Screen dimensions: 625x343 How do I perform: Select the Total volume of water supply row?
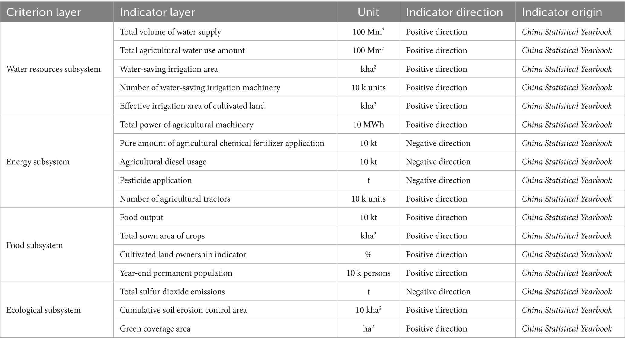pyautogui.click(x=170, y=32)
